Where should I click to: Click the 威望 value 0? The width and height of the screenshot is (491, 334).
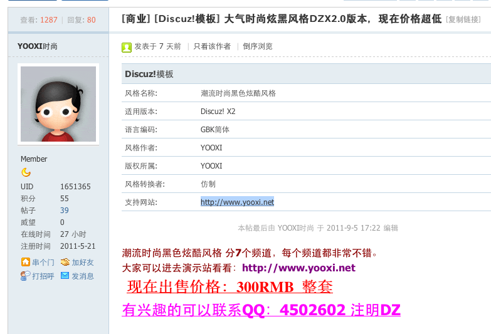pyautogui.click(x=62, y=222)
